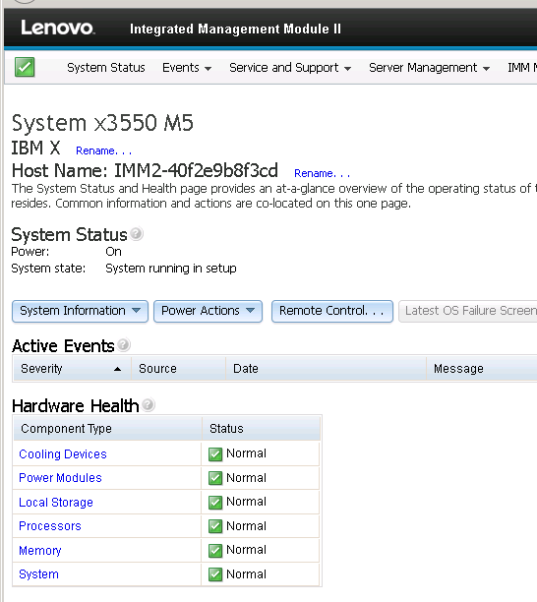
Task: Open Power Modules details link
Action: pos(60,478)
